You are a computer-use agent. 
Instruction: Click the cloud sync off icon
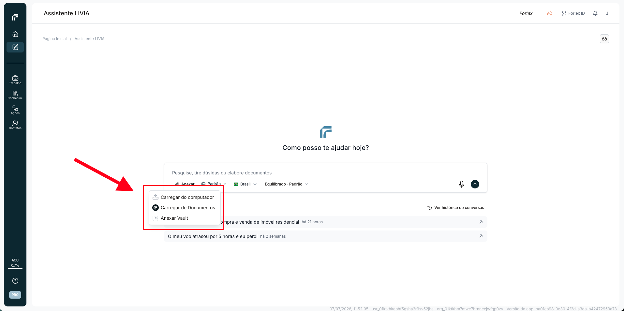[550, 13]
